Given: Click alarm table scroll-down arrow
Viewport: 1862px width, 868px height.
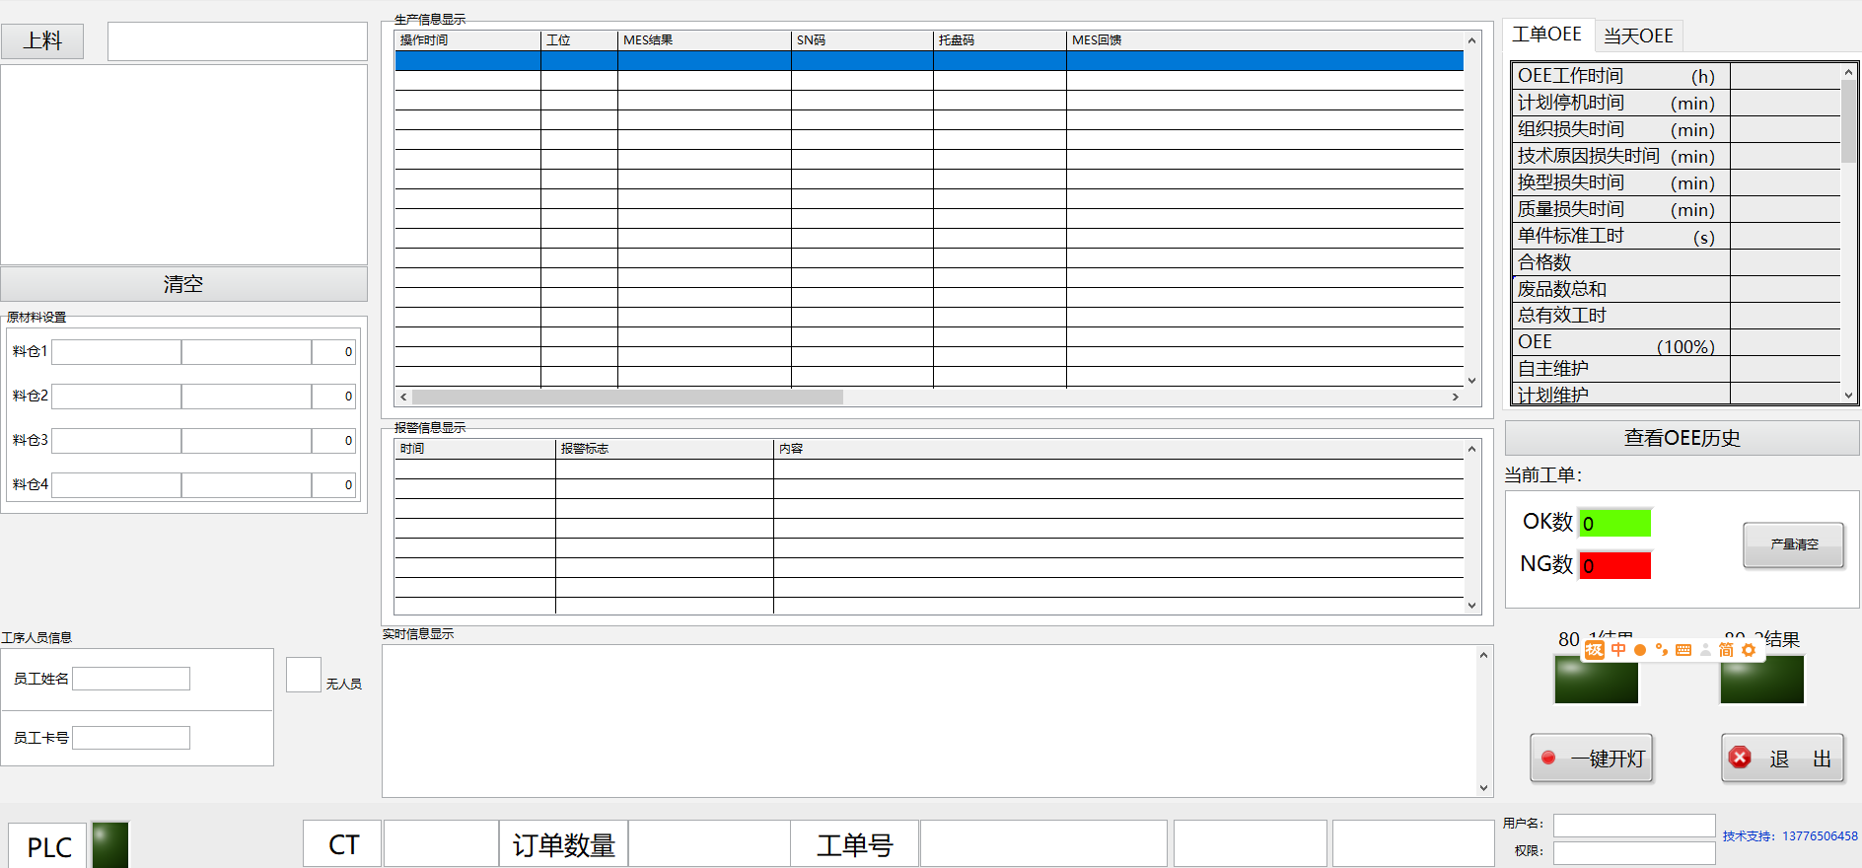Looking at the screenshot, I should click(x=1471, y=606).
